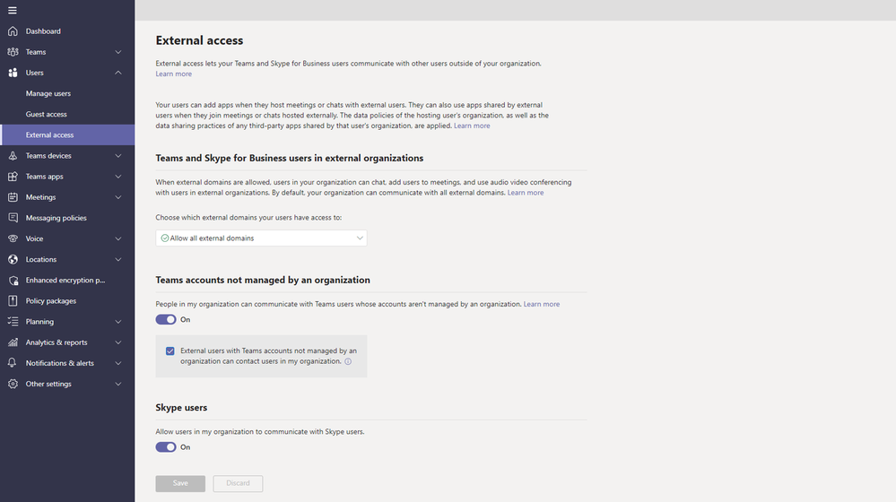Click the Meetings calendar icon
896x502 pixels.
(x=13, y=197)
